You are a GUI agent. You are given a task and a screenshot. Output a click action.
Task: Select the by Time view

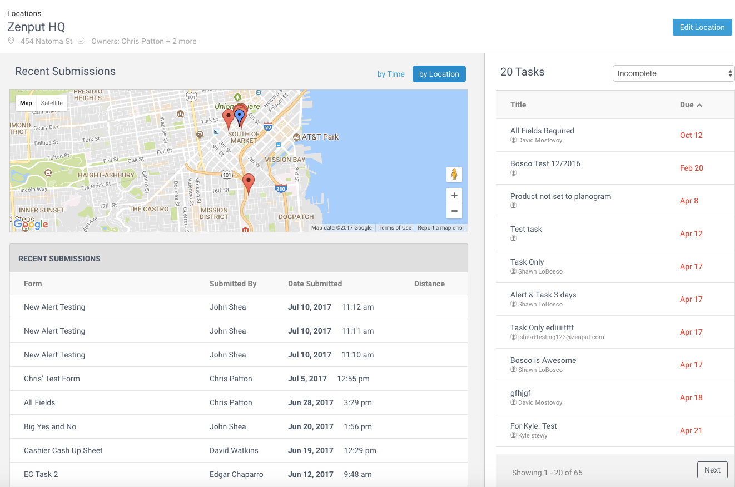pos(391,74)
